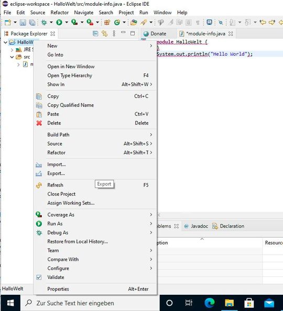
Task: Click the New Java Class toolbar icon
Action: (117, 22)
